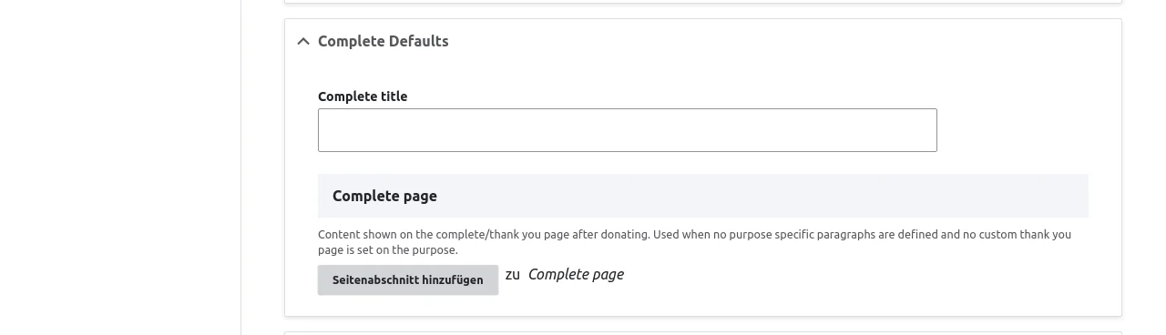Click the help text line ending 'the purpose'
This screenshot has height=335, width=1166.
388,249
